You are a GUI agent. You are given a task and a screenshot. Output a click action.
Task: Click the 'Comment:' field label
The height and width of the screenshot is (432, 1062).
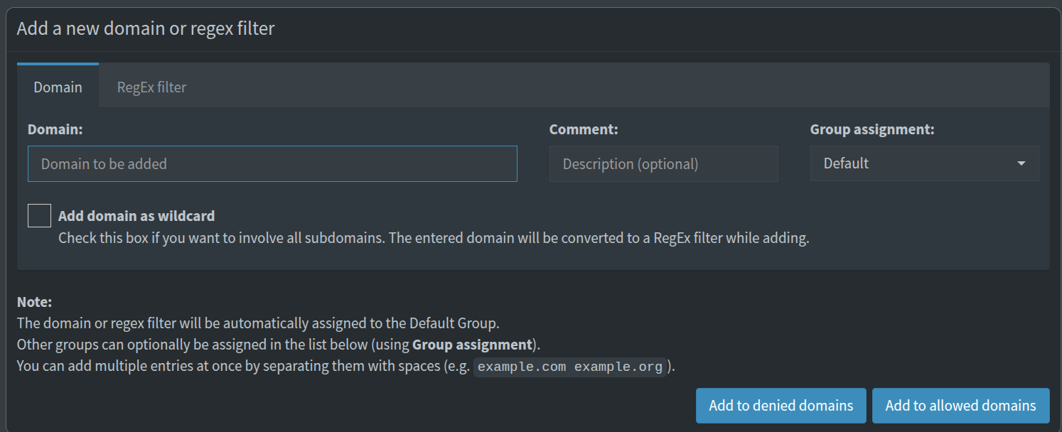[x=584, y=130]
